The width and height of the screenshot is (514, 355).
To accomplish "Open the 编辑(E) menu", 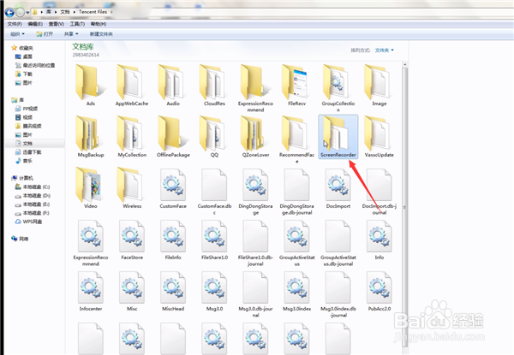I will [x=35, y=24].
